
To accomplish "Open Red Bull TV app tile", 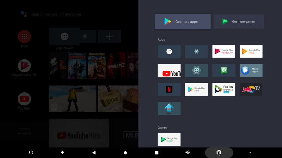I will point(251,90).
